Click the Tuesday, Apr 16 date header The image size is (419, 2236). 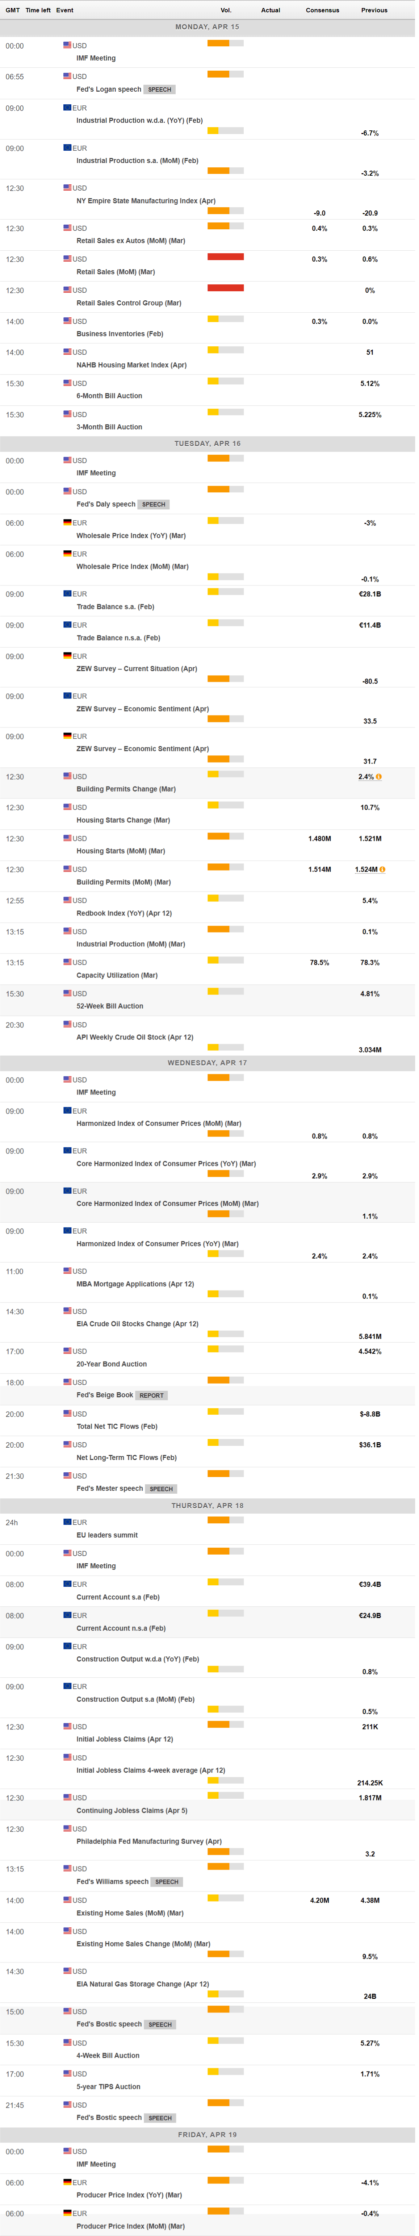208,443
